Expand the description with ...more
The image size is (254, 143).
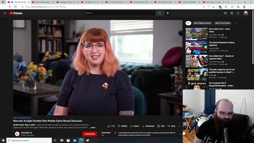pyautogui.click(x=92, y=128)
